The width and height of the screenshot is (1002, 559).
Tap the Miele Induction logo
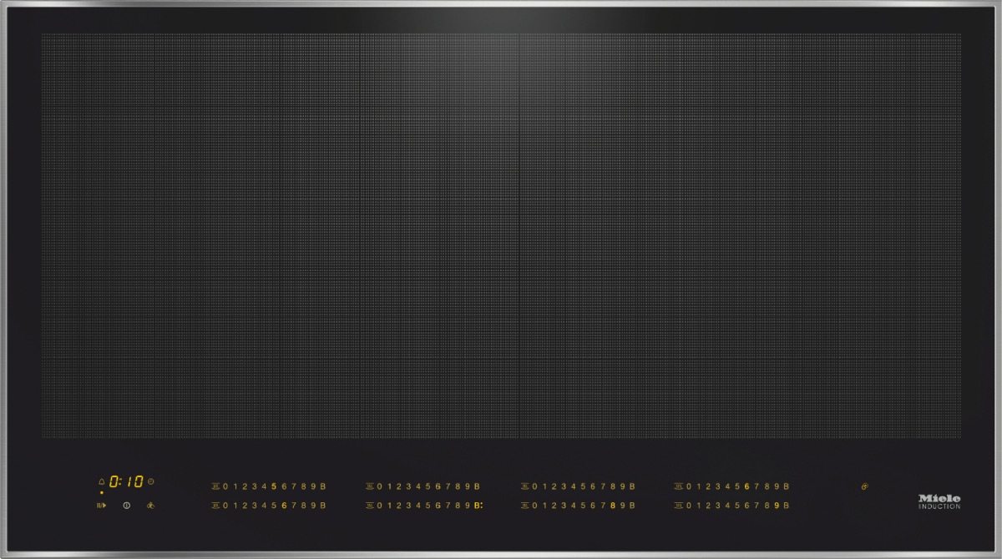(939, 501)
